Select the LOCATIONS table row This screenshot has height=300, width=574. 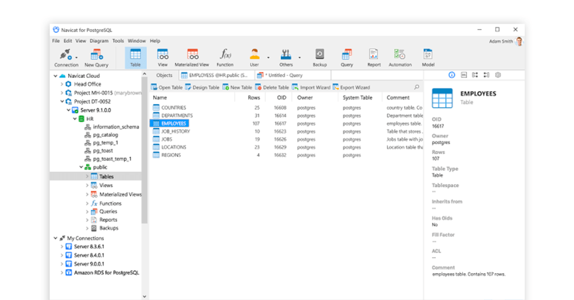[286, 147]
